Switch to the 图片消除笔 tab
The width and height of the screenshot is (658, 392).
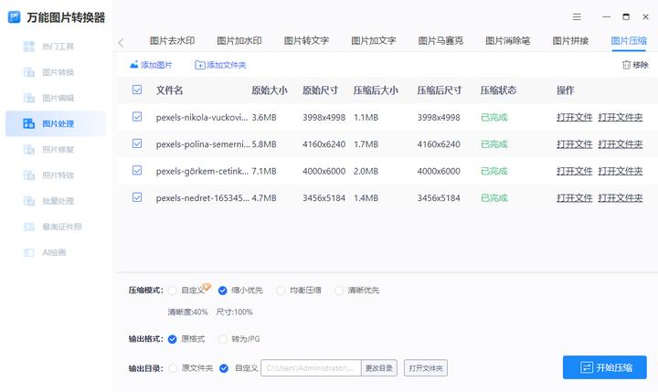pos(508,41)
